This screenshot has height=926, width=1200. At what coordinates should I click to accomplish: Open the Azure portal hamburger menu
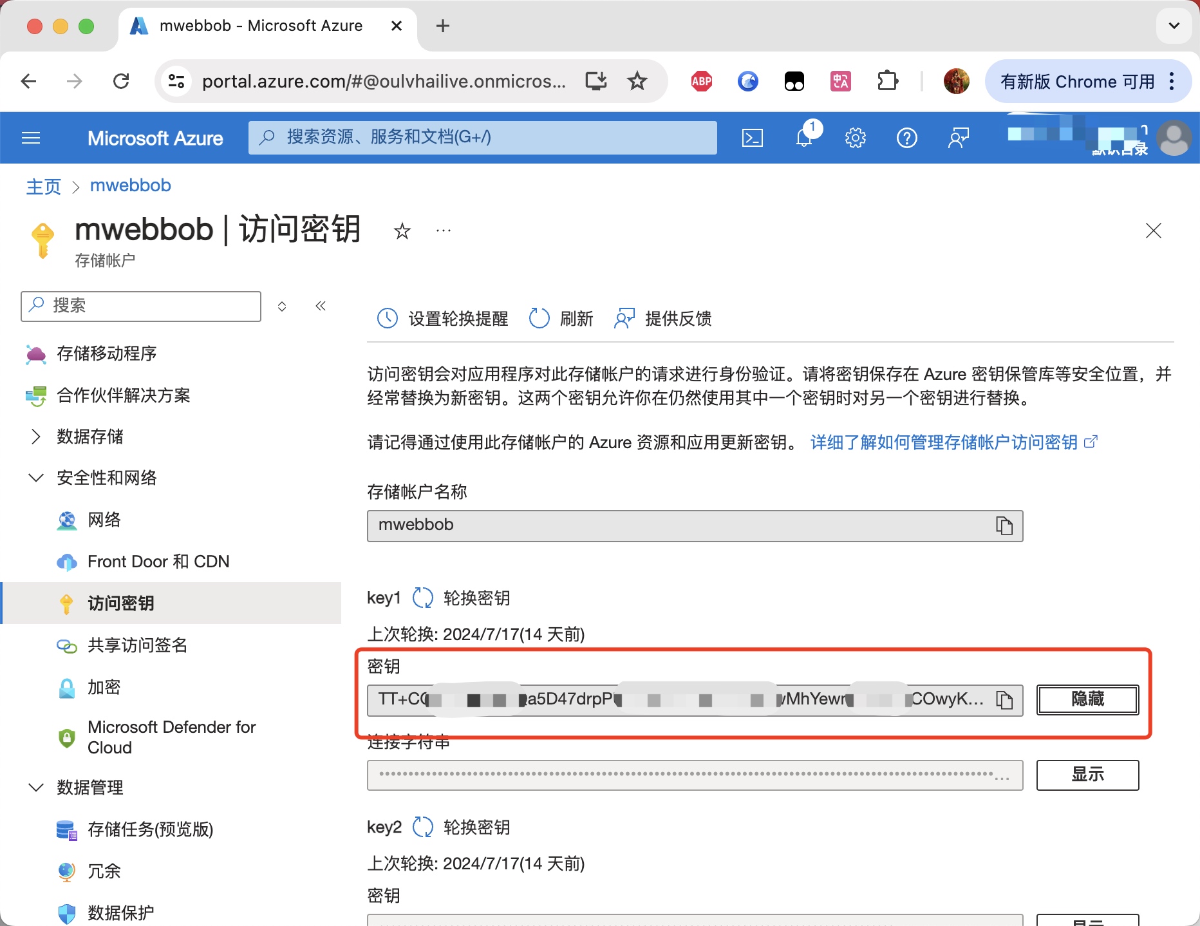(31, 138)
